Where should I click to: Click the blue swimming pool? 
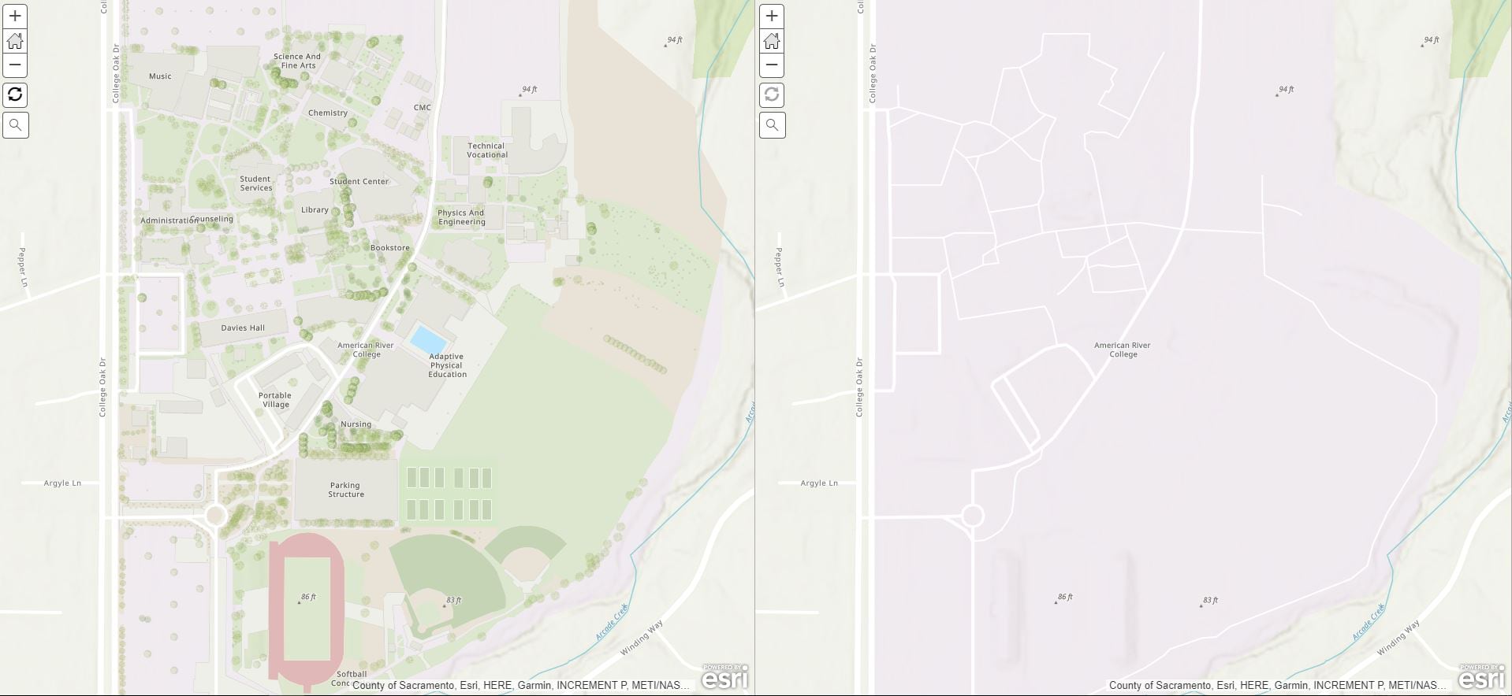428,340
